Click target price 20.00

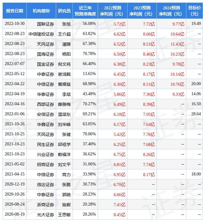coord(196,84)
